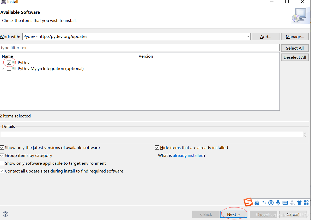Click the type filter text field

tap(140, 48)
